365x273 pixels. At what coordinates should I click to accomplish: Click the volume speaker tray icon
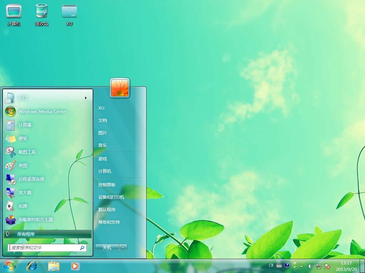click(310, 266)
